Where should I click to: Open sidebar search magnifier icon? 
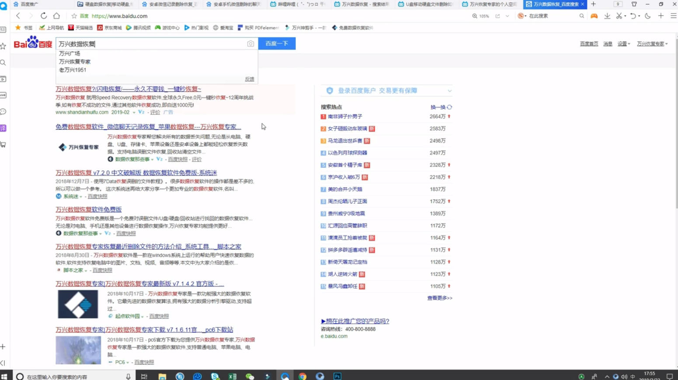tap(3, 62)
